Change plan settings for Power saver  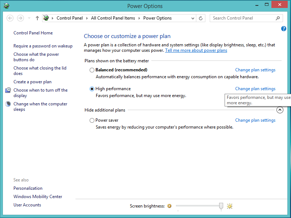[255, 120]
